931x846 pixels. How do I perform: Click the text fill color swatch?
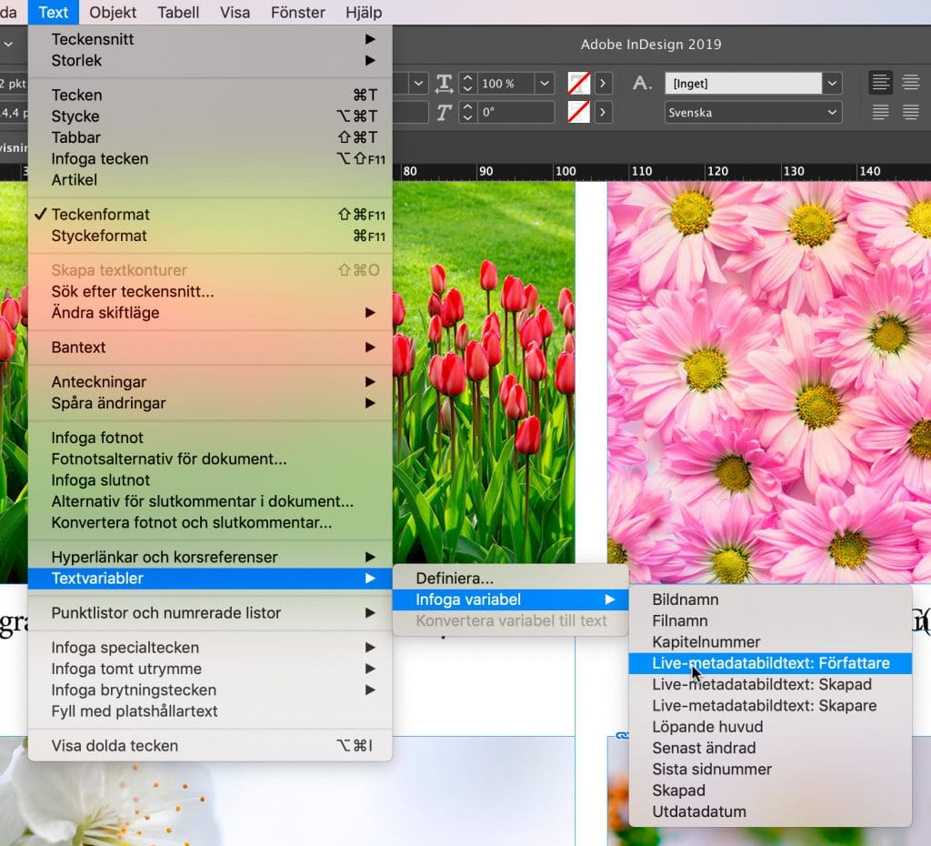point(579,84)
